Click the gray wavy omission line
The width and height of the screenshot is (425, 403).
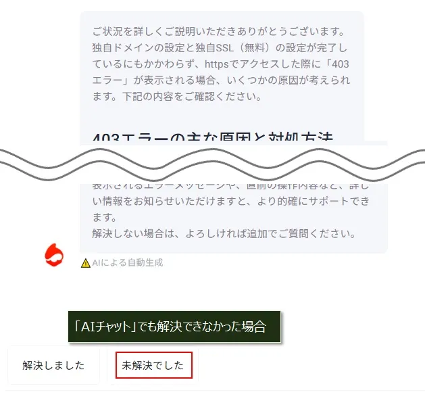[x=212, y=164]
